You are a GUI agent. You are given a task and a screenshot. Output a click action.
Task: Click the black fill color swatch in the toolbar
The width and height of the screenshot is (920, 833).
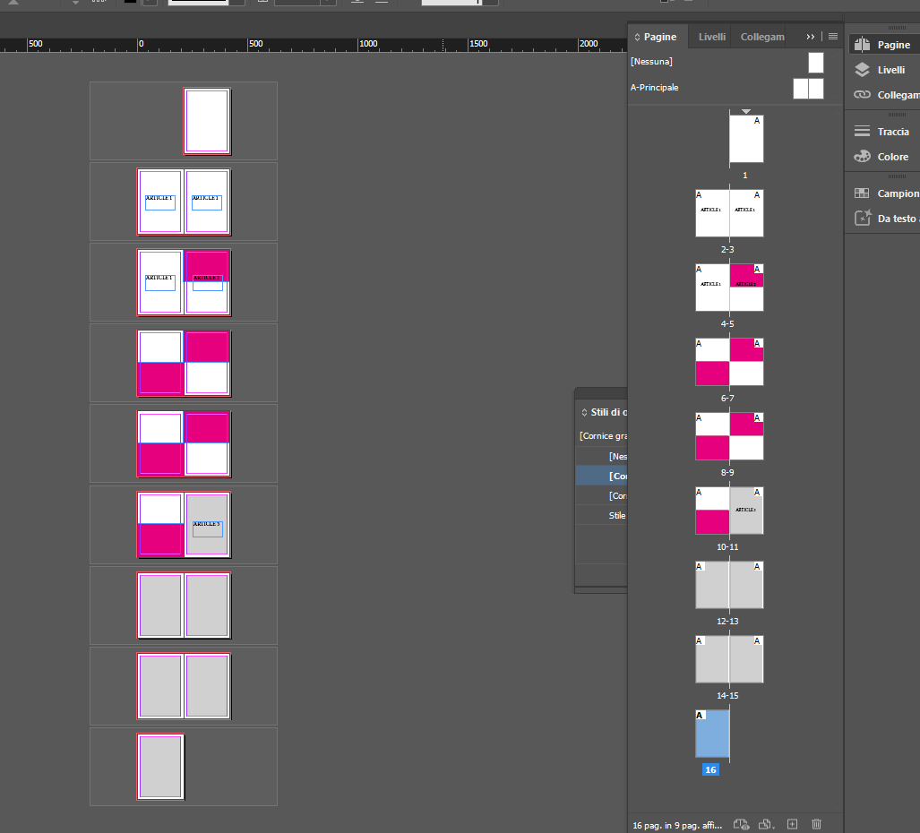[131, 4]
